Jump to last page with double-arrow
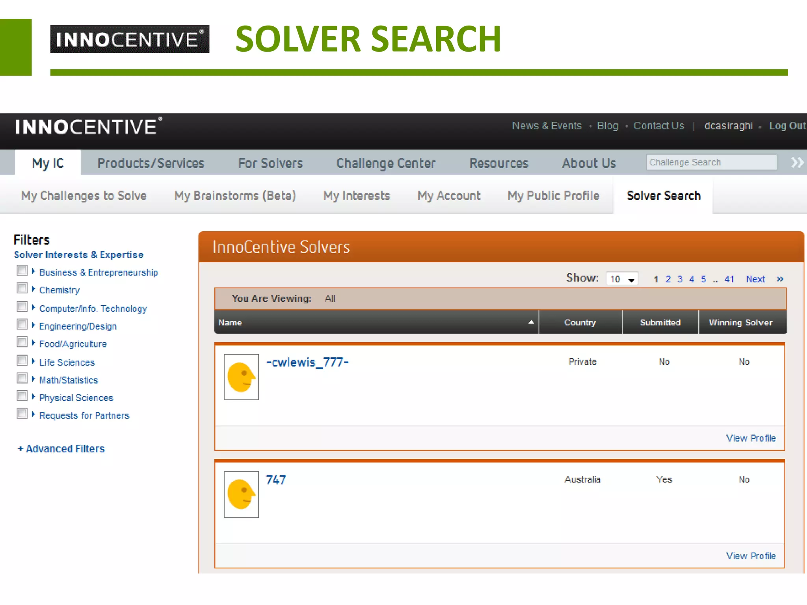The height and width of the screenshot is (605, 807). [x=780, y=279]
